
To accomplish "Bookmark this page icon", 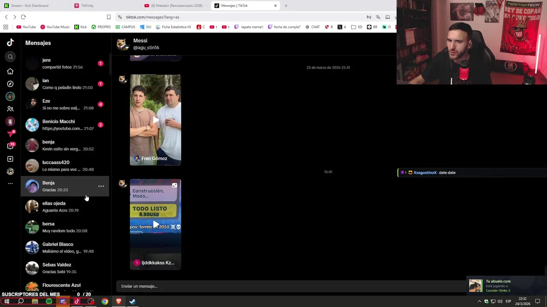I will point(109,17).
